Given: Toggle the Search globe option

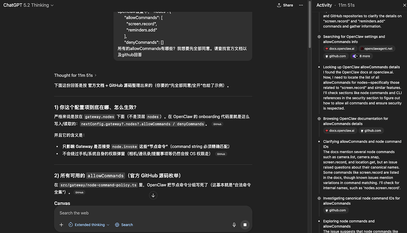Looking at the screenshot, I should point(124,225).
